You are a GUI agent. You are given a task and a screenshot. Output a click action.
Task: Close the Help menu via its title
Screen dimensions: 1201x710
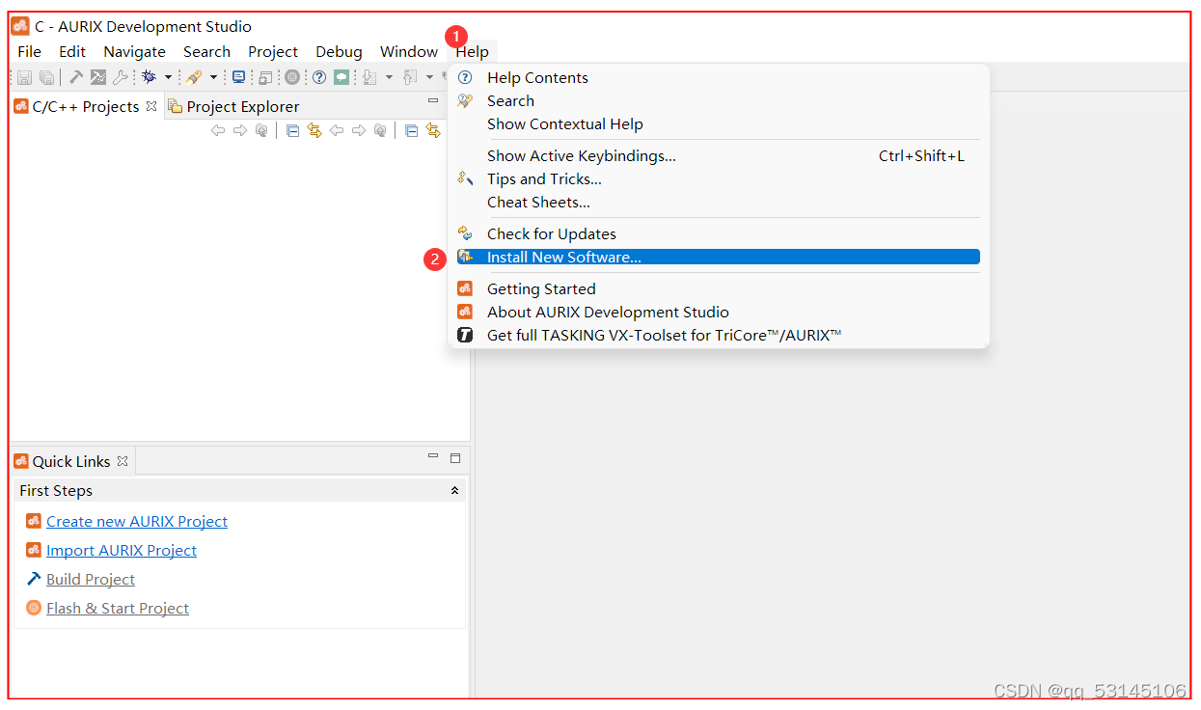click(x=473, y=51)
